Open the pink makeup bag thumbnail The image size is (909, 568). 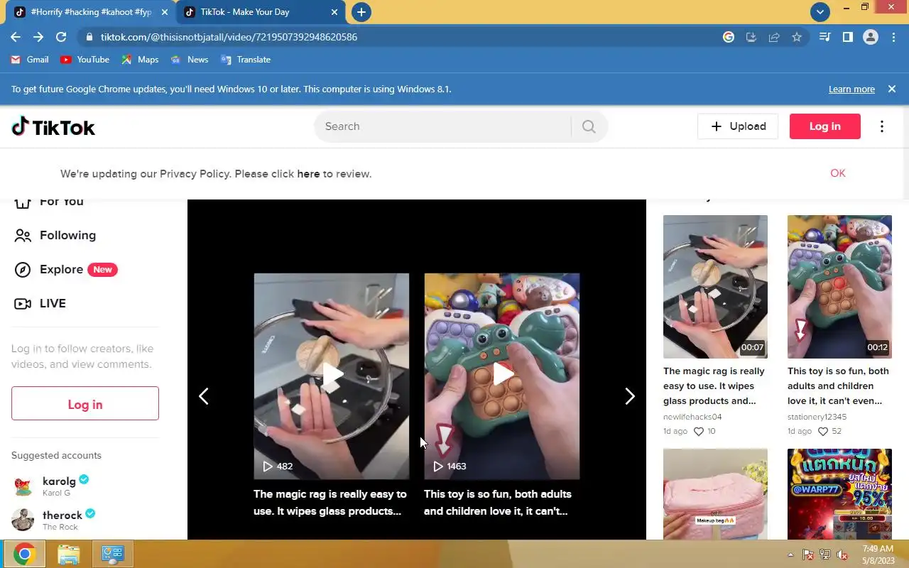pos(715,494)
